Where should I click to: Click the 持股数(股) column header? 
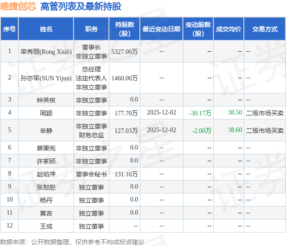pos(125,29)
